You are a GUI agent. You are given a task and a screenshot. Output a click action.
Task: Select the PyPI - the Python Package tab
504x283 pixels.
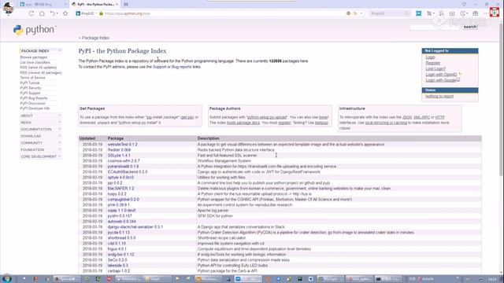pos(94,5)
